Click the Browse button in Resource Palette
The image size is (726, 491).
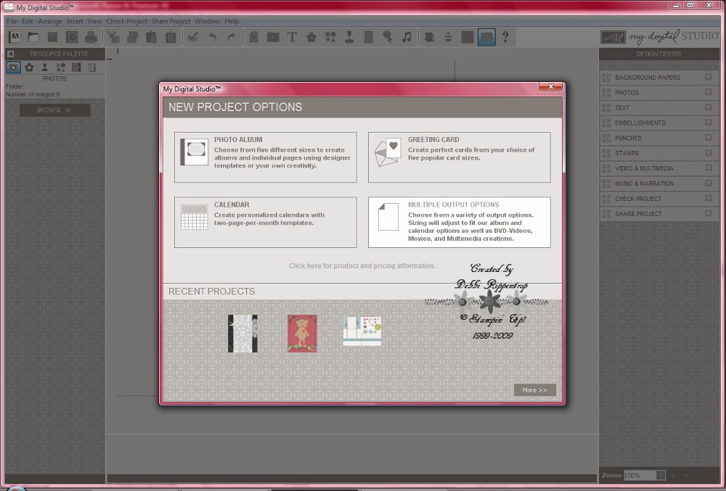click(54, 110)
